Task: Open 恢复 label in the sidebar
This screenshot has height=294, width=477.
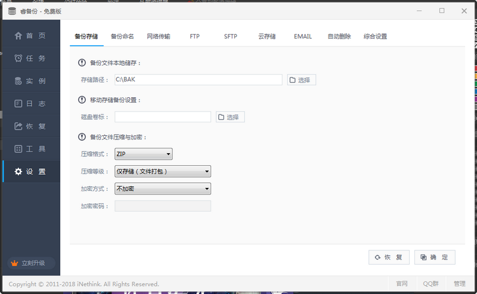Action: click(x=36, y=126)
